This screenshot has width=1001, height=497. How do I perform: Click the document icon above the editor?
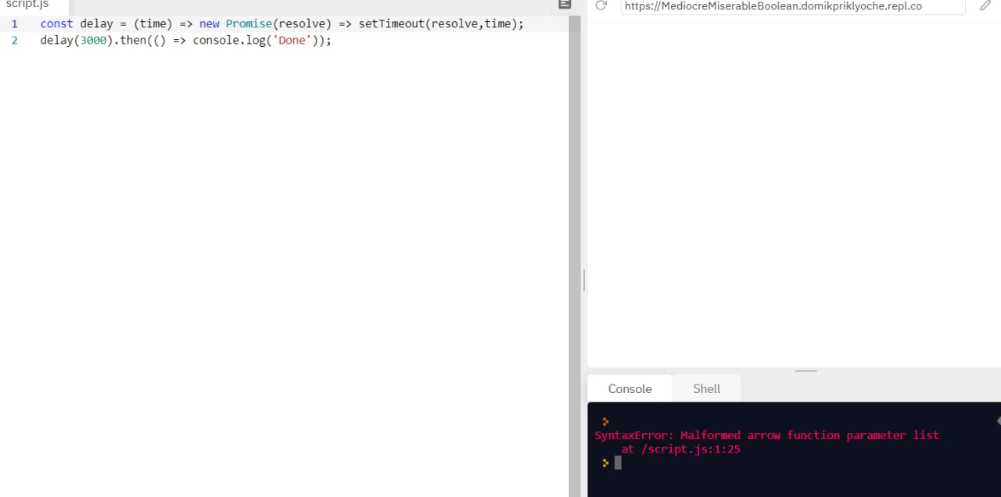pos(565,4)
